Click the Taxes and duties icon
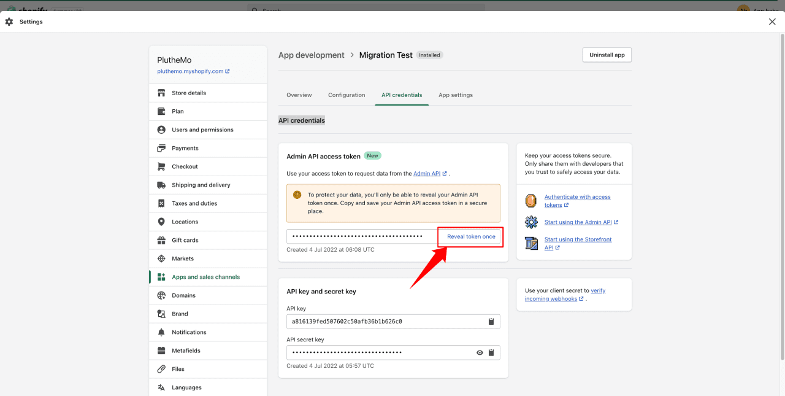The image size is (785, 396). (x=161, y=203)
